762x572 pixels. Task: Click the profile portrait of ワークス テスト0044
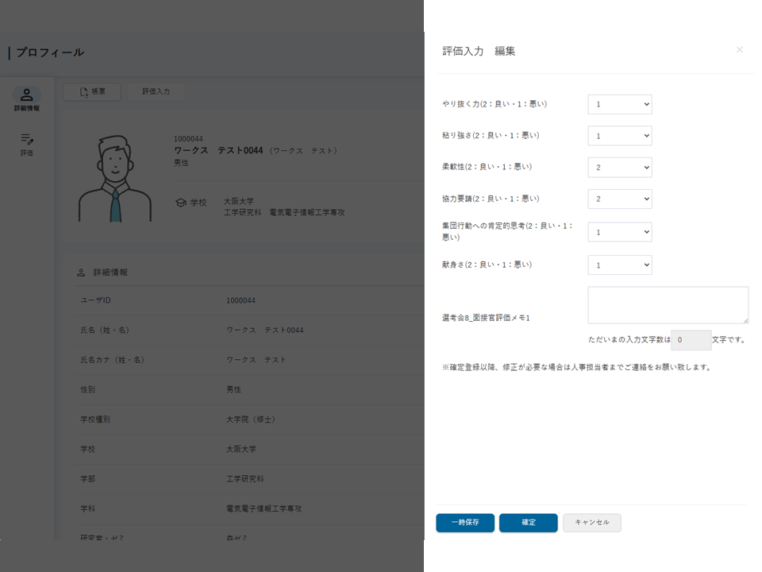point(114,179)
